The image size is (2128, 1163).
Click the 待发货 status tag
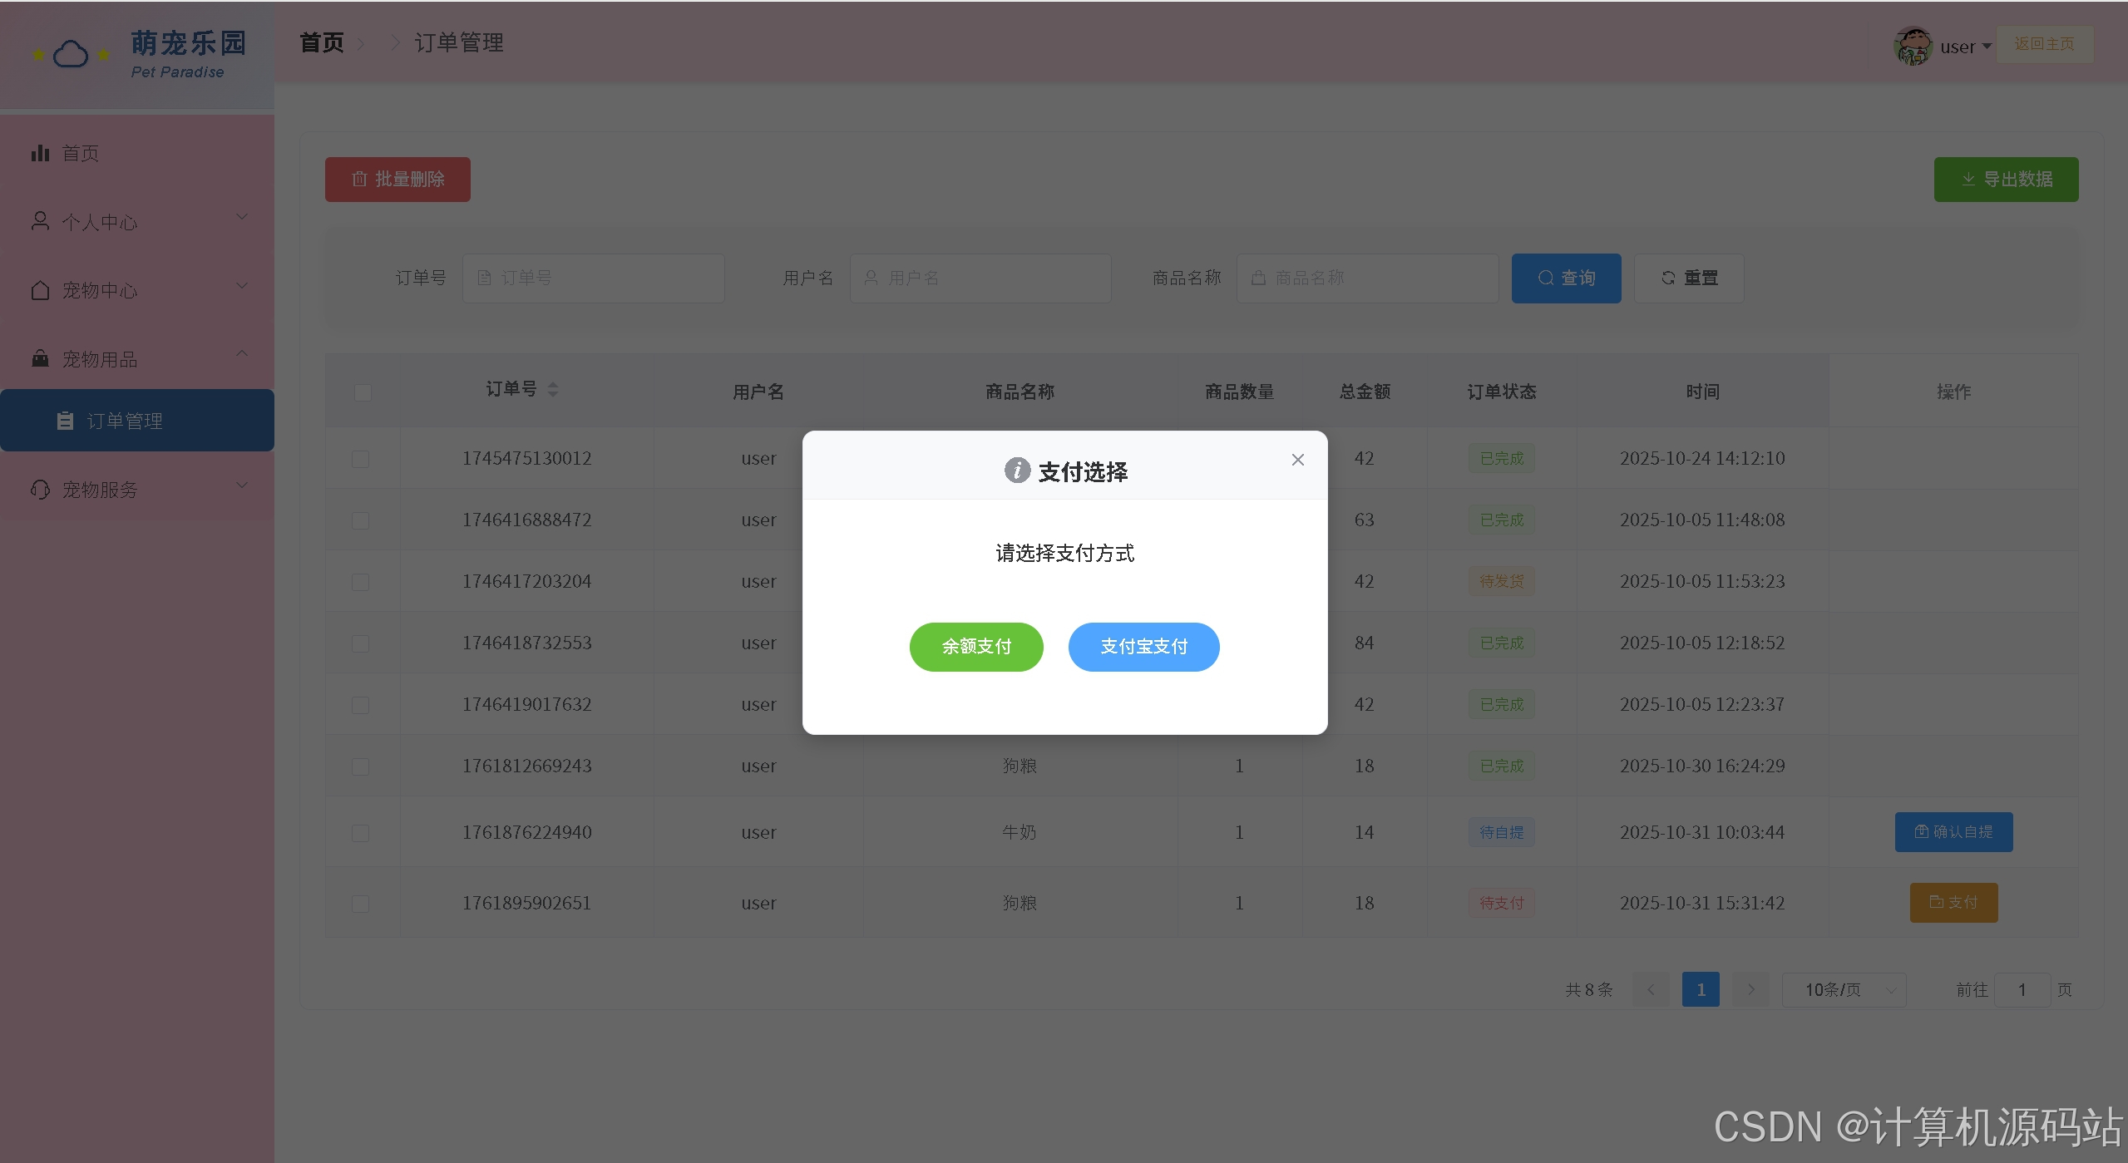pyautogui.click(x=1501, y=581)
